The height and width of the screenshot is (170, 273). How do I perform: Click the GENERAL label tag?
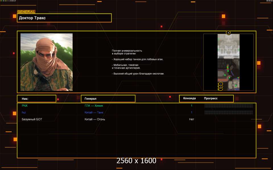pyautogui.click(x=26, y=12)
